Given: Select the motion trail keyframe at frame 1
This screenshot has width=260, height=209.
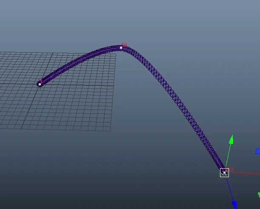Looking at the screenshot, I should coord(40,85).
